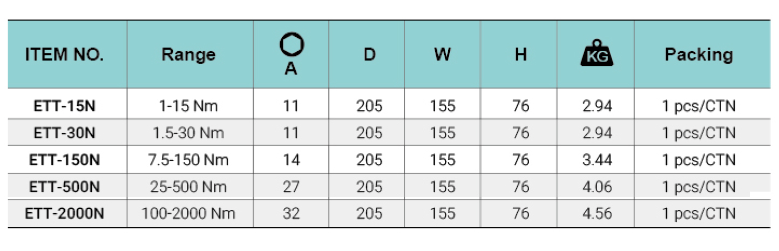Image resolution: width=779 pixels, height=251 pixels.
Task: Click the 3.44 weight value
Action: 597,160
